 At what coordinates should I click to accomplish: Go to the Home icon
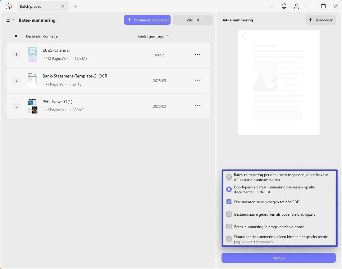point(9,6)
